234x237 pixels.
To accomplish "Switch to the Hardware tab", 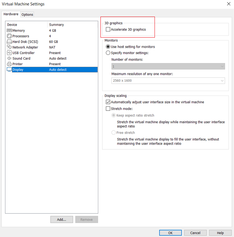I will [11, 14].
